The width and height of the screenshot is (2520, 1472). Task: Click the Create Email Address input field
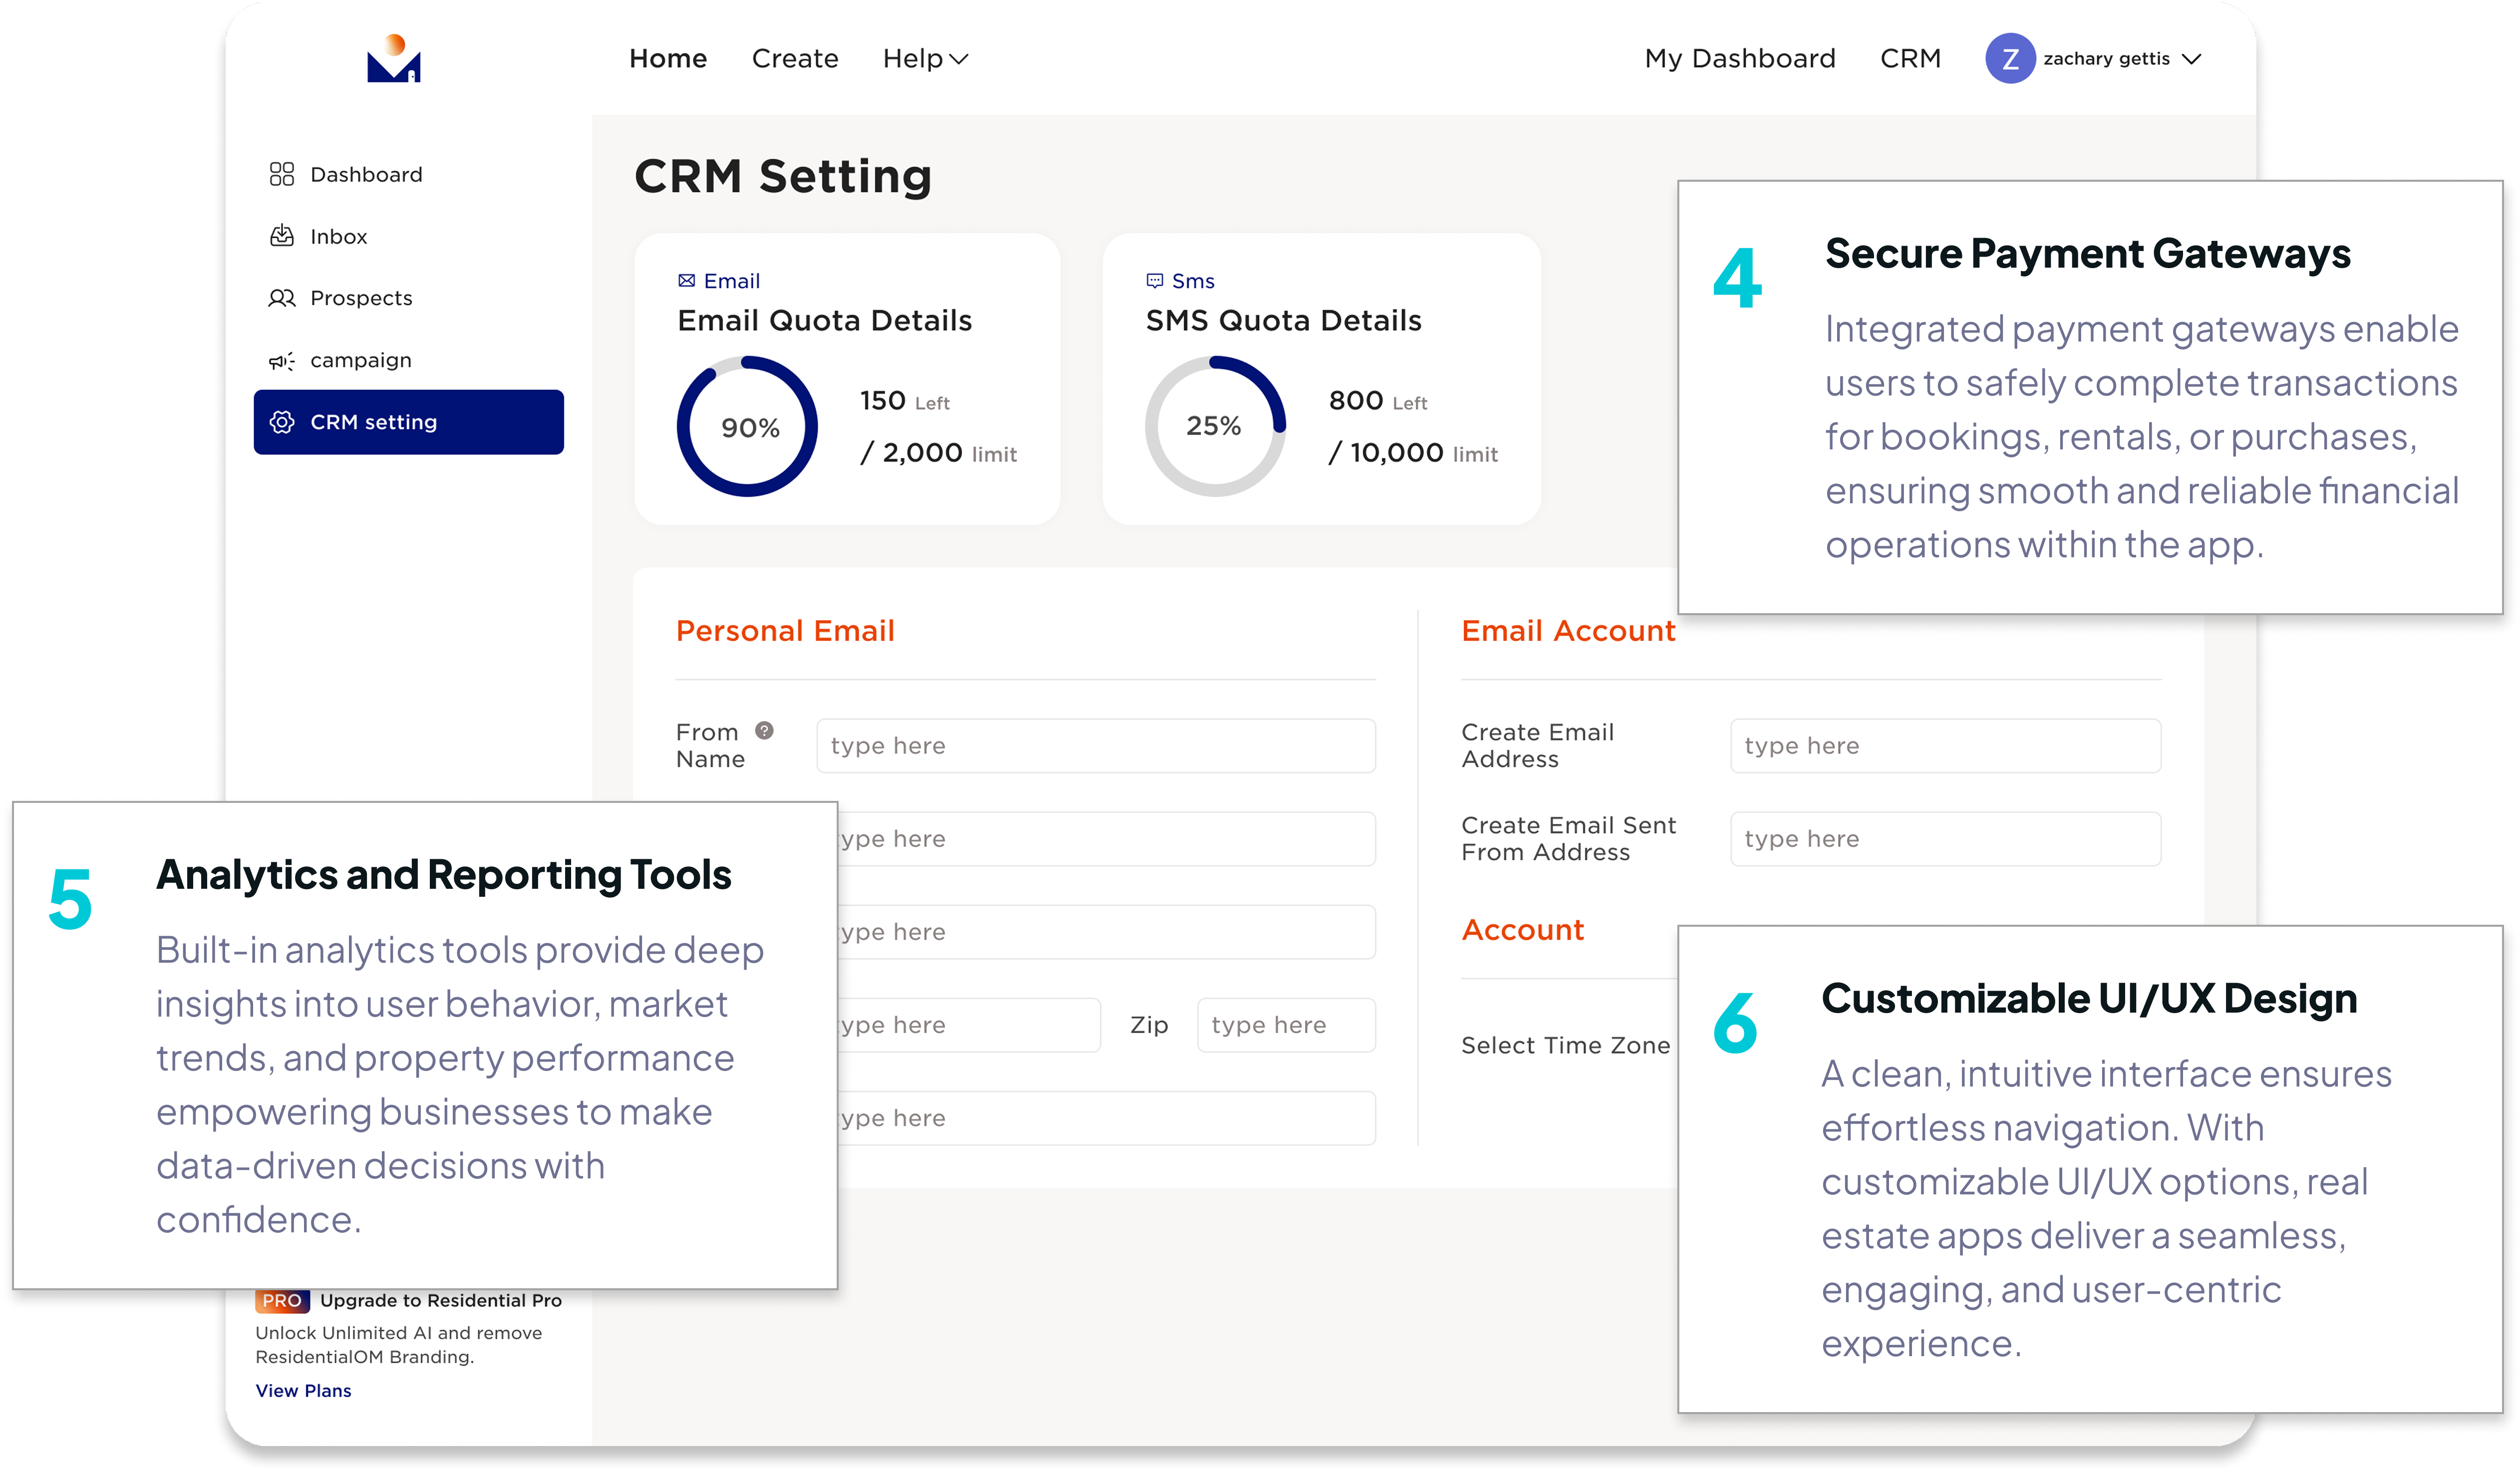click(x=1945, y=746)
